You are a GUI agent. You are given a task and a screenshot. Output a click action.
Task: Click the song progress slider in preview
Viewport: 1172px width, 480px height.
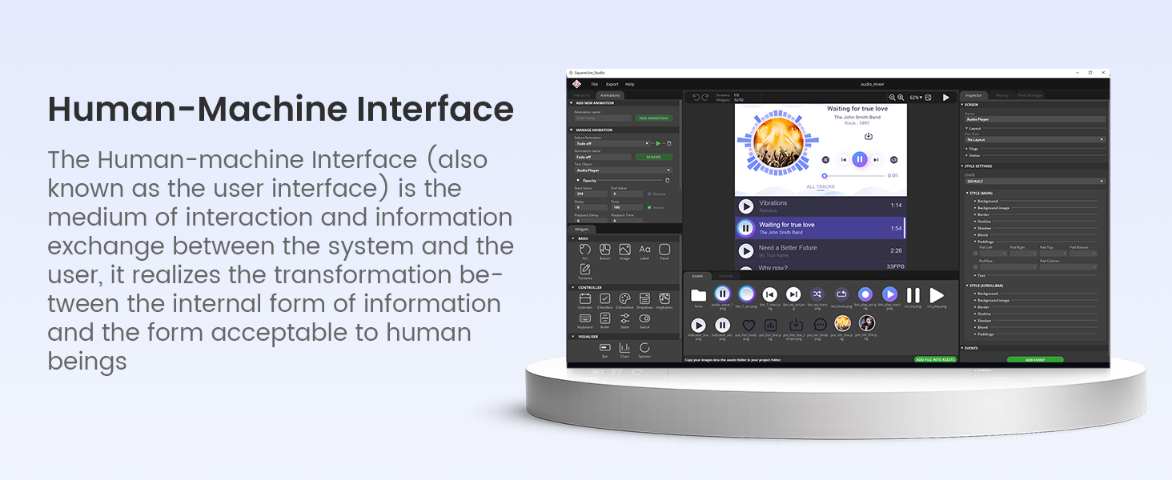click(853, 175)
